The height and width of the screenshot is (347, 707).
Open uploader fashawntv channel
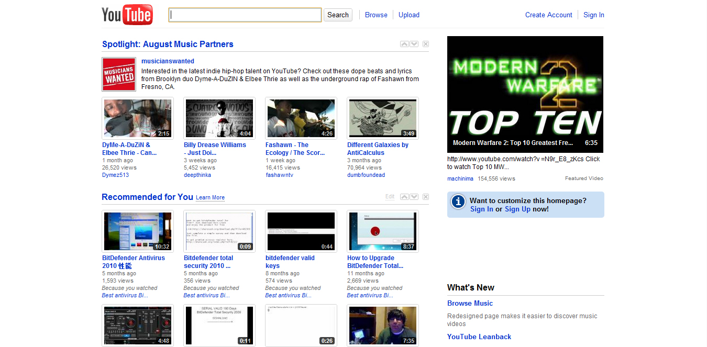click(279, 175)
